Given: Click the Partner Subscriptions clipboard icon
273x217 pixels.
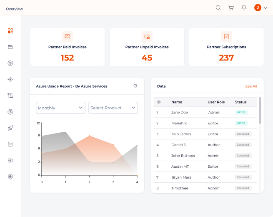Looking at the screenshot, I should (x=226, y=36).
